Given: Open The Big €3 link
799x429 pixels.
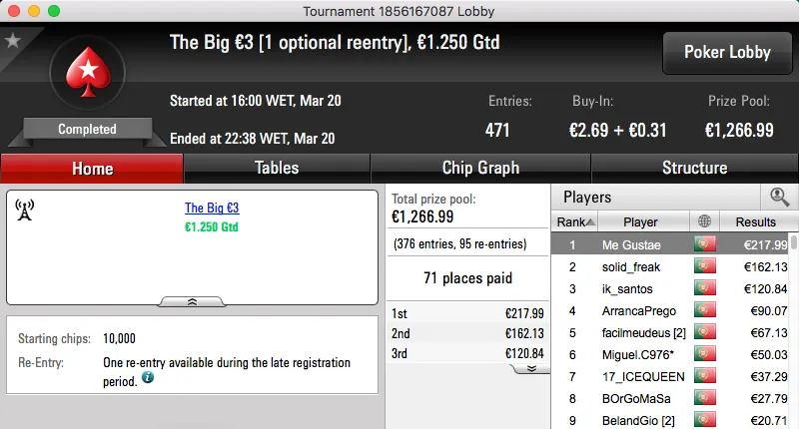Looking at the screenshot, I should (x=212, y=209).
